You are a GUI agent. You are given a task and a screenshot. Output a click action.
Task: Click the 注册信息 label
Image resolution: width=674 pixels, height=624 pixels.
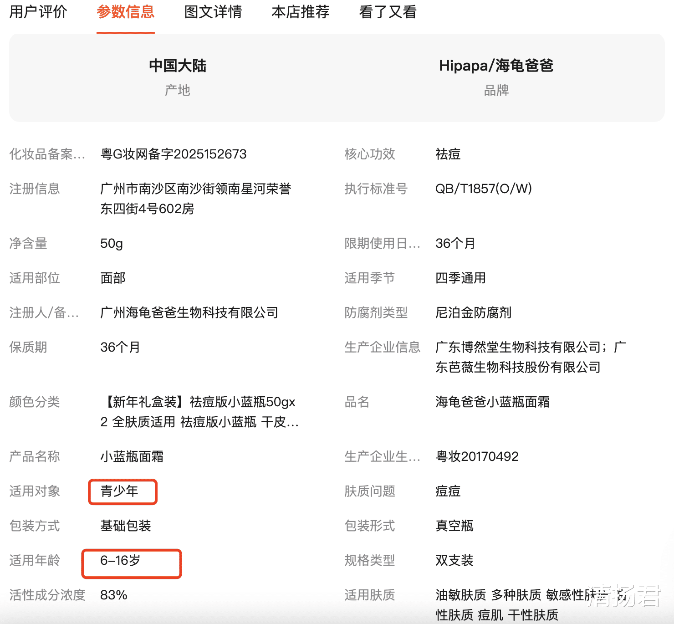click(35, 189)
